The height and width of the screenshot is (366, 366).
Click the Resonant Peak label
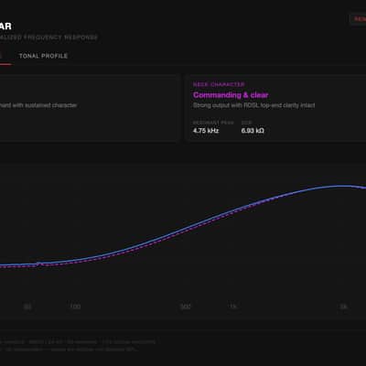(213, 123)
